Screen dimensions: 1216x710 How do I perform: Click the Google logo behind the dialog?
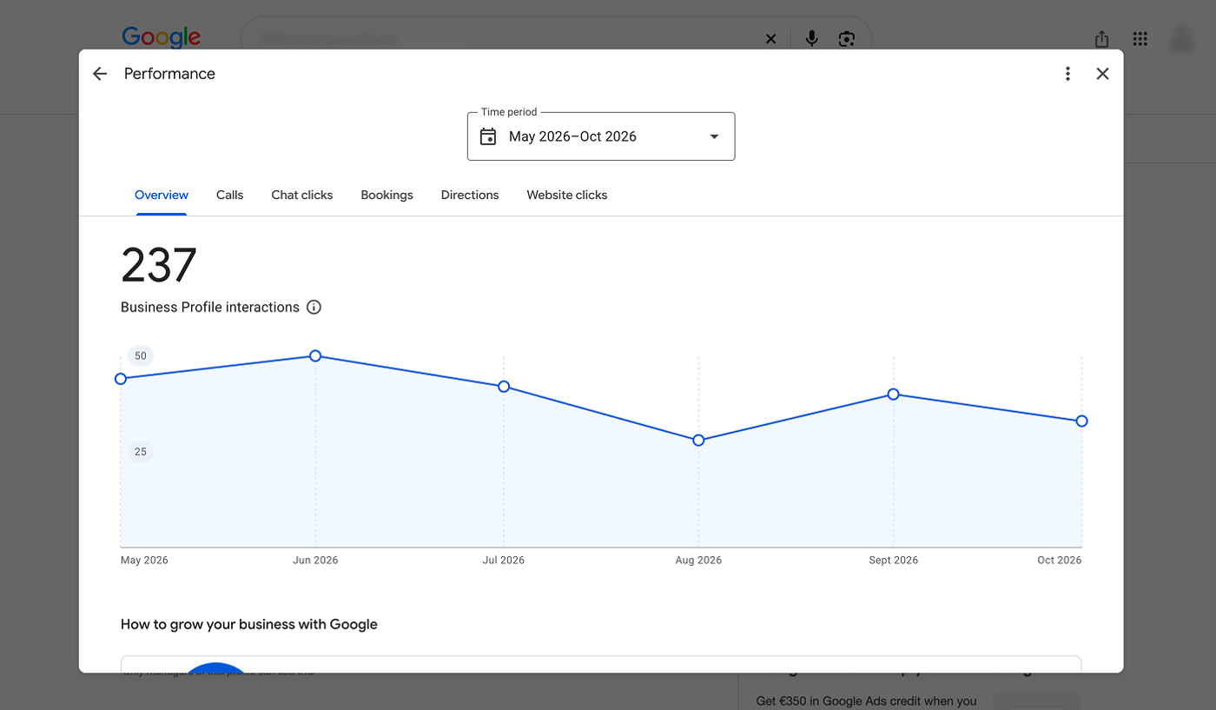click(162, 37)
